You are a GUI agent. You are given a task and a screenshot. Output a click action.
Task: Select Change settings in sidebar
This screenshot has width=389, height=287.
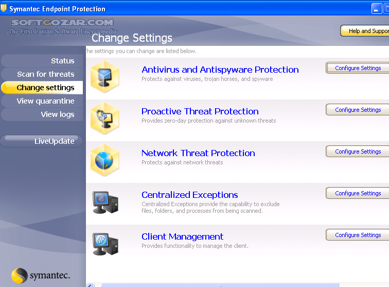tap(42, 88)
